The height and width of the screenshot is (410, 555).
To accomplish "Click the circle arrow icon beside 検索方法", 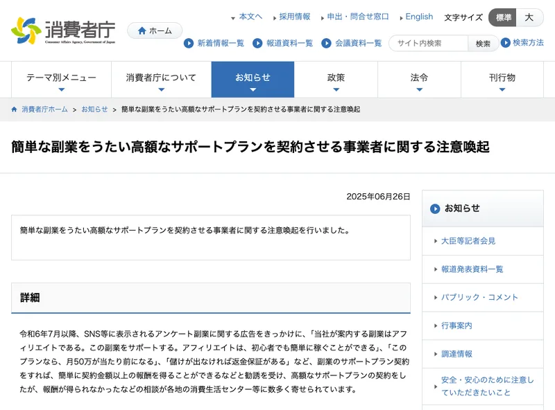I will click(x=506, y=42).
